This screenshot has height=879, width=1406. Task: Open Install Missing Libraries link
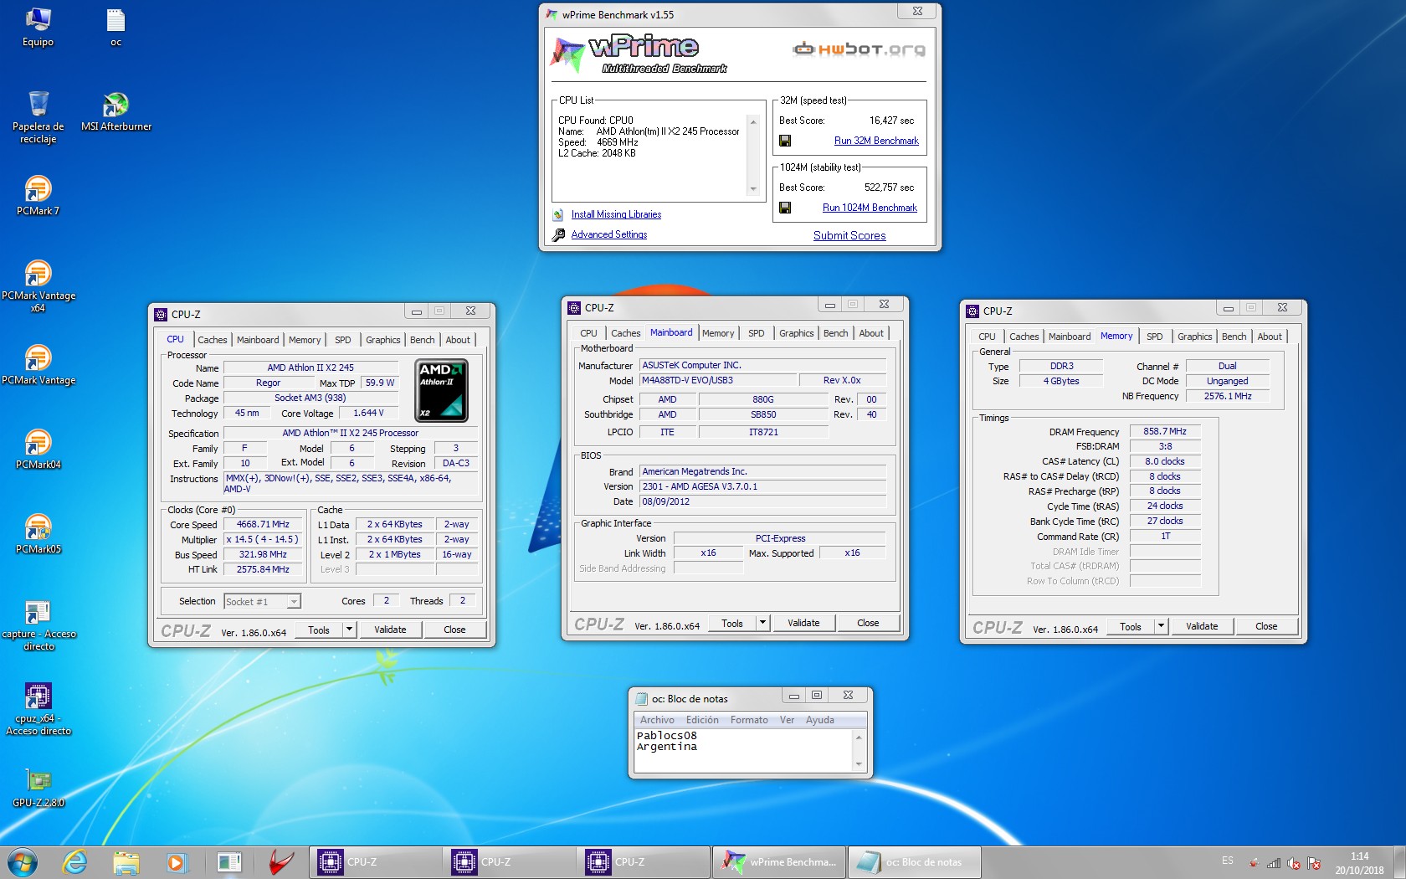click(616, 214)
